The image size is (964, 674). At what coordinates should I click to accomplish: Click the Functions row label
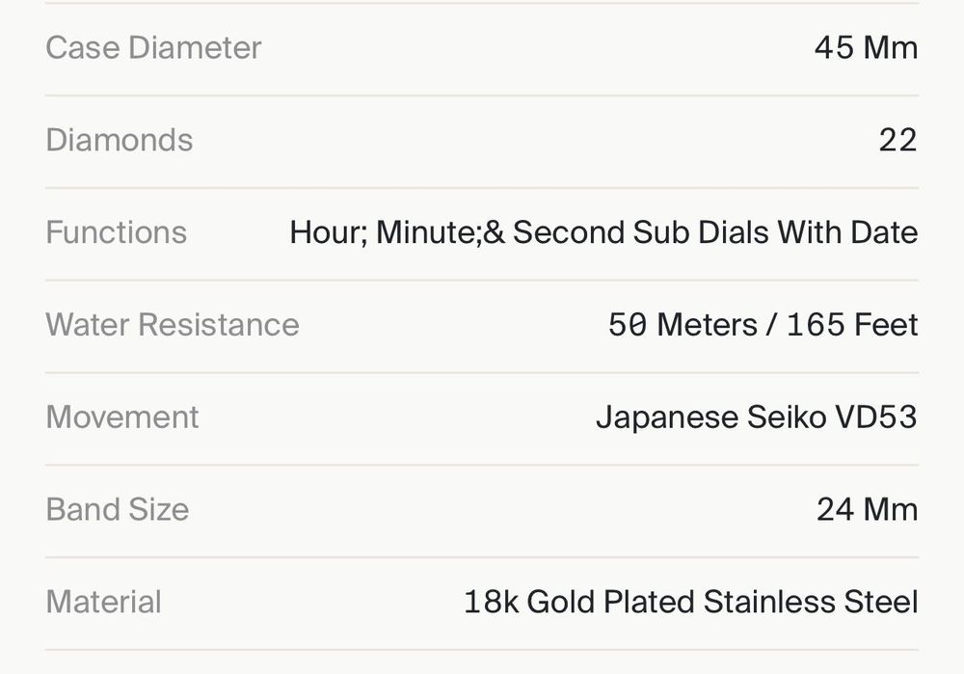point(116,232)
